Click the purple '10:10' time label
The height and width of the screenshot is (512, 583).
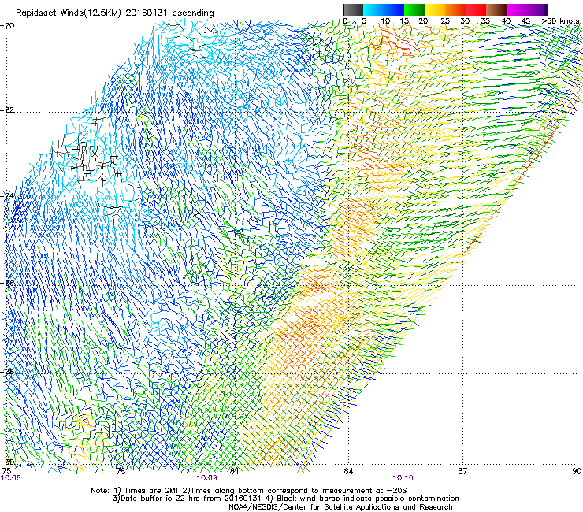click(x=403, y=478)
